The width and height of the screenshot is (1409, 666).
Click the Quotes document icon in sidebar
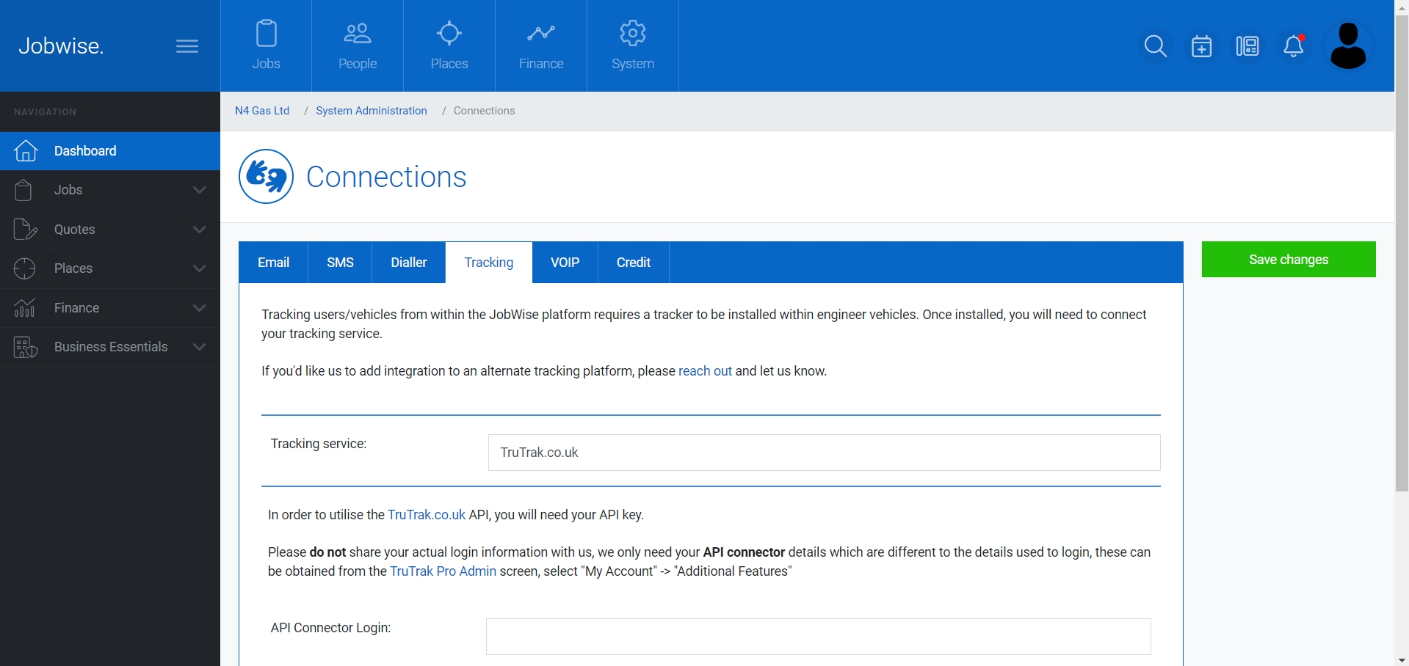25,230
